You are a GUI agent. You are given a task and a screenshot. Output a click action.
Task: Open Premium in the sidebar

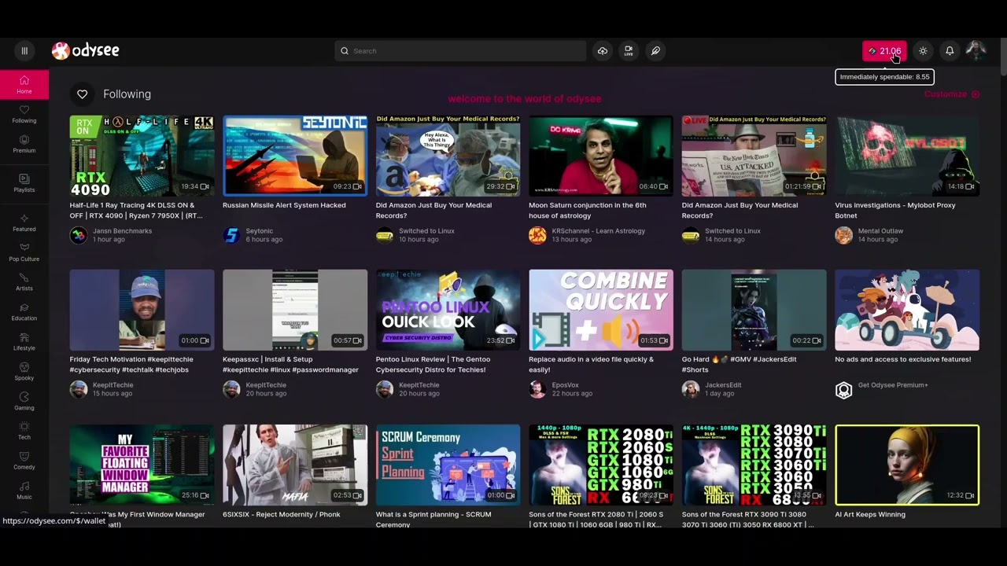(x=24, y=145)
